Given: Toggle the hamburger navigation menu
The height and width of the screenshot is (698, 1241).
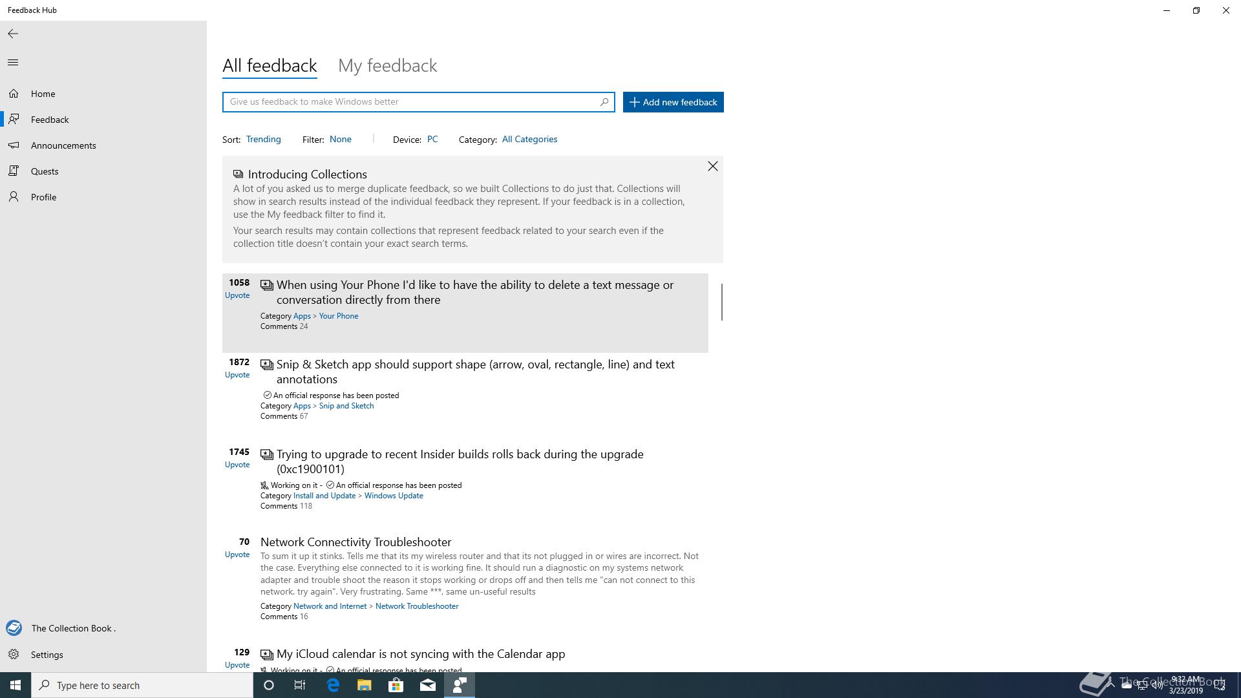Looking at the screenshot, I should (x=13, y=63).
